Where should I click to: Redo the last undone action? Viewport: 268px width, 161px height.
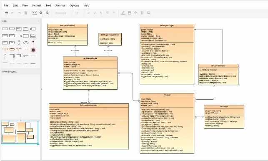(19, 13)
